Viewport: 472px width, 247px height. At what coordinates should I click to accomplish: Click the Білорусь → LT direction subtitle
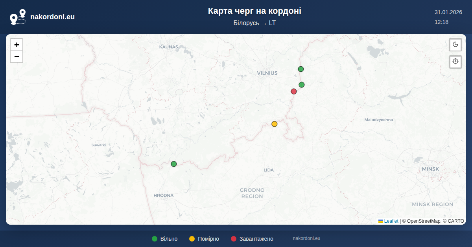click(254, 23)
